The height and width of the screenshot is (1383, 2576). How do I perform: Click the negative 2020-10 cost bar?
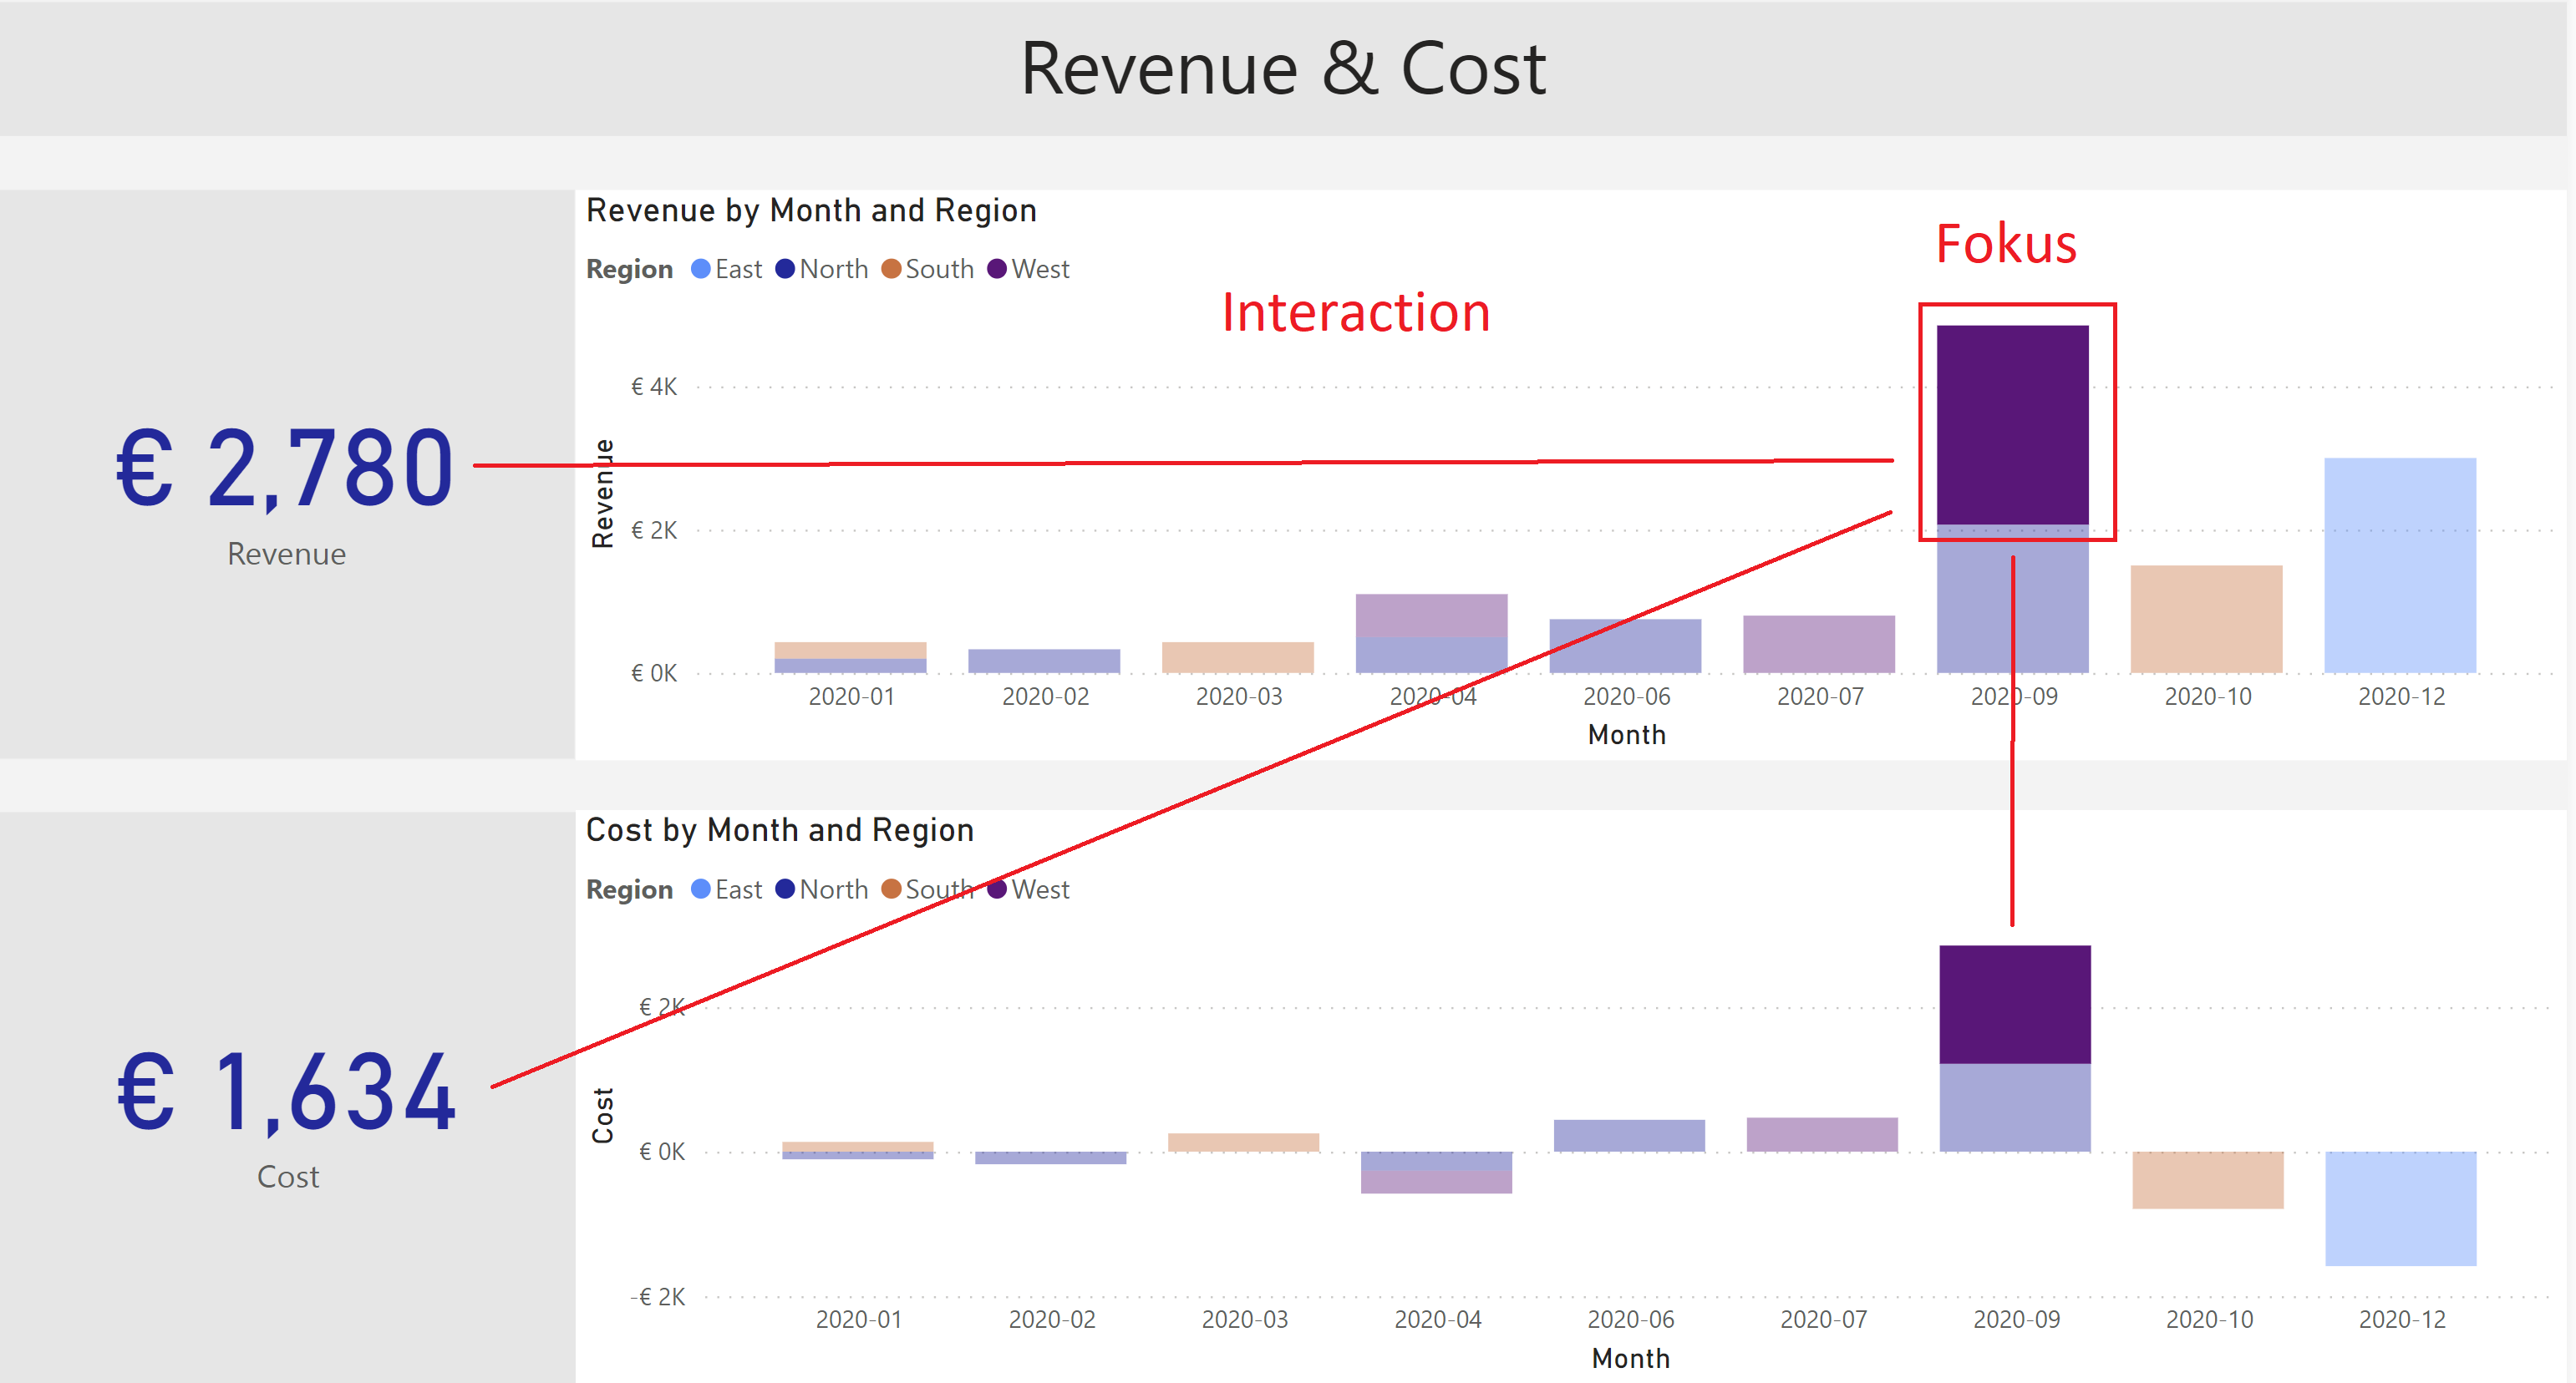(2207, 1179)
